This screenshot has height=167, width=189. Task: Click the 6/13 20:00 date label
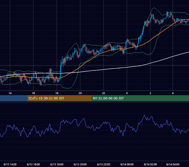tap(80, 164)
